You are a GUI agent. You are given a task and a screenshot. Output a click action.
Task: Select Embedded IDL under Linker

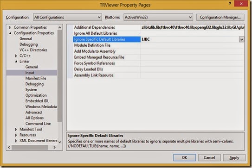pyautogui.click(x=37, y=101)
